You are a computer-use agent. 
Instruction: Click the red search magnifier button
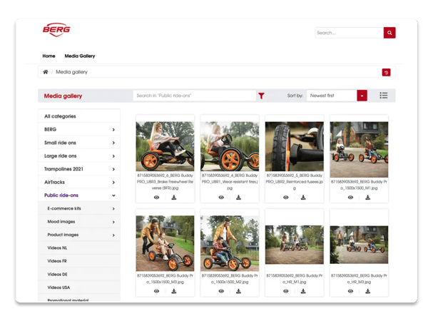pyautogui.click(x=389, y=33)
